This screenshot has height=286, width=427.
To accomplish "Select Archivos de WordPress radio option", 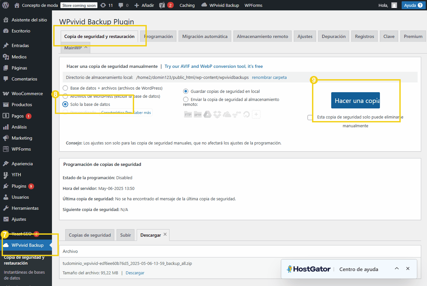I will tap(65, 96).
